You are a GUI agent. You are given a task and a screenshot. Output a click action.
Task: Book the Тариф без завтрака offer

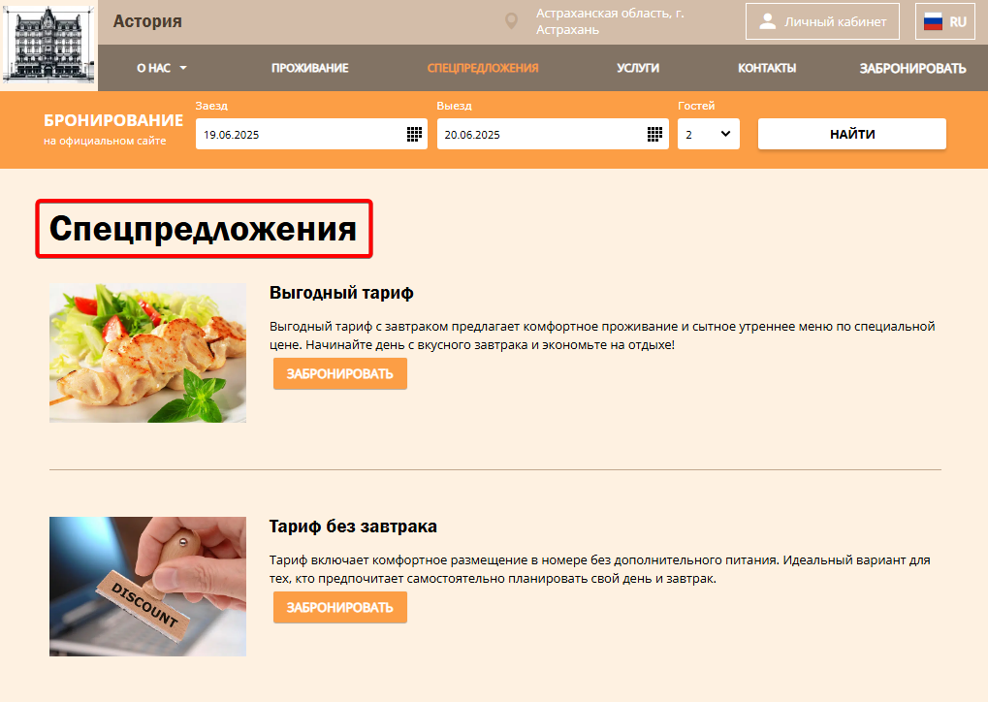[340, 608]
